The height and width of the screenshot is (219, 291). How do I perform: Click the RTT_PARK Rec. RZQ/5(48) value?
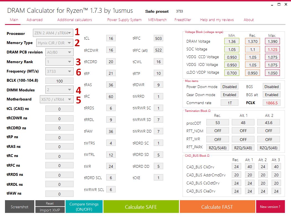click(217, 148)
